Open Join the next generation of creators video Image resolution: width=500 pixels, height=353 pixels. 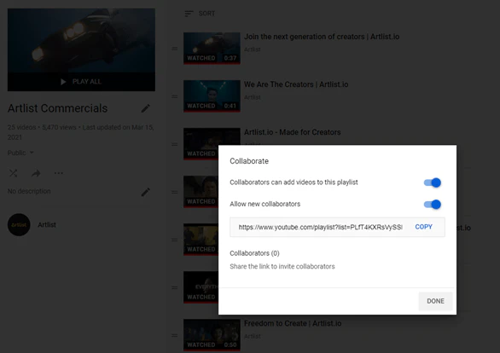click(322, 37)
